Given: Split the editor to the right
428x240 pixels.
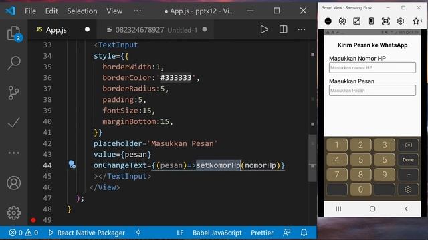Looking at the screenshot, I should pyautogui.click(x=283, y=29).
